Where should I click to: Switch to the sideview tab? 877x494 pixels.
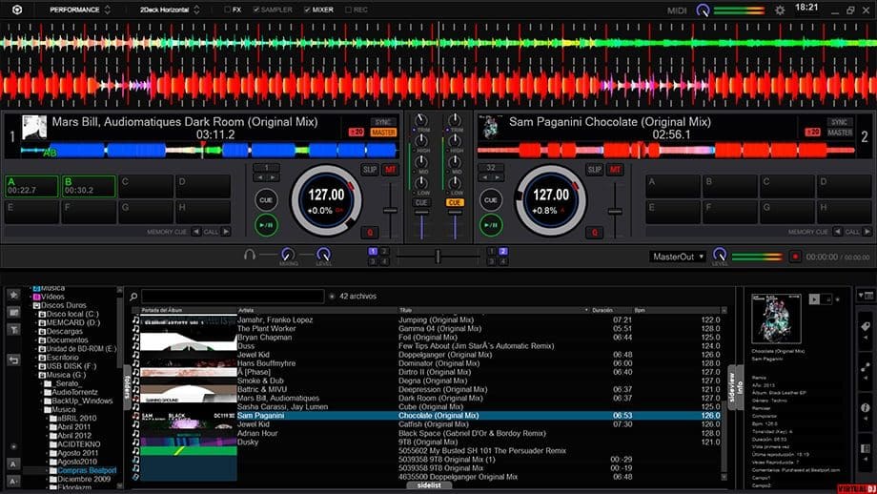[731, 387]
